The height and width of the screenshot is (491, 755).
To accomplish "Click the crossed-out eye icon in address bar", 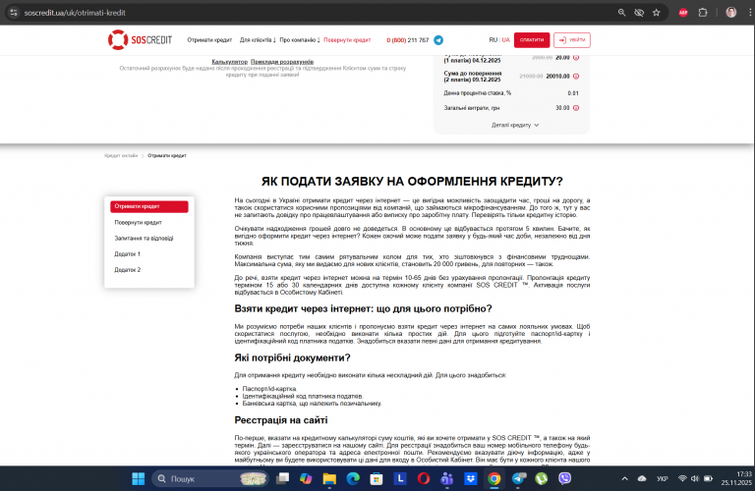I will (x=639, y=13).
